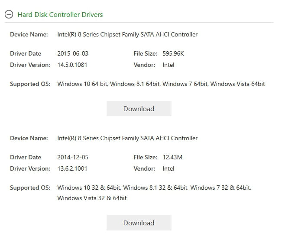Click the Hard Disk Controller Drivers heading
The image size is (282, 234).
pos(60,15)
